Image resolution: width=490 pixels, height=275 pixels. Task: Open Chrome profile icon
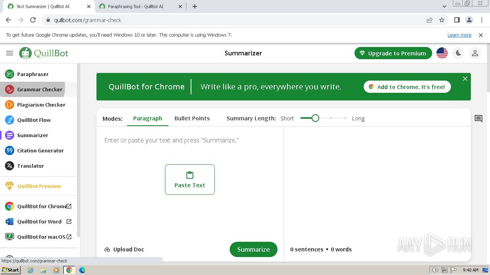click(469, 20)
